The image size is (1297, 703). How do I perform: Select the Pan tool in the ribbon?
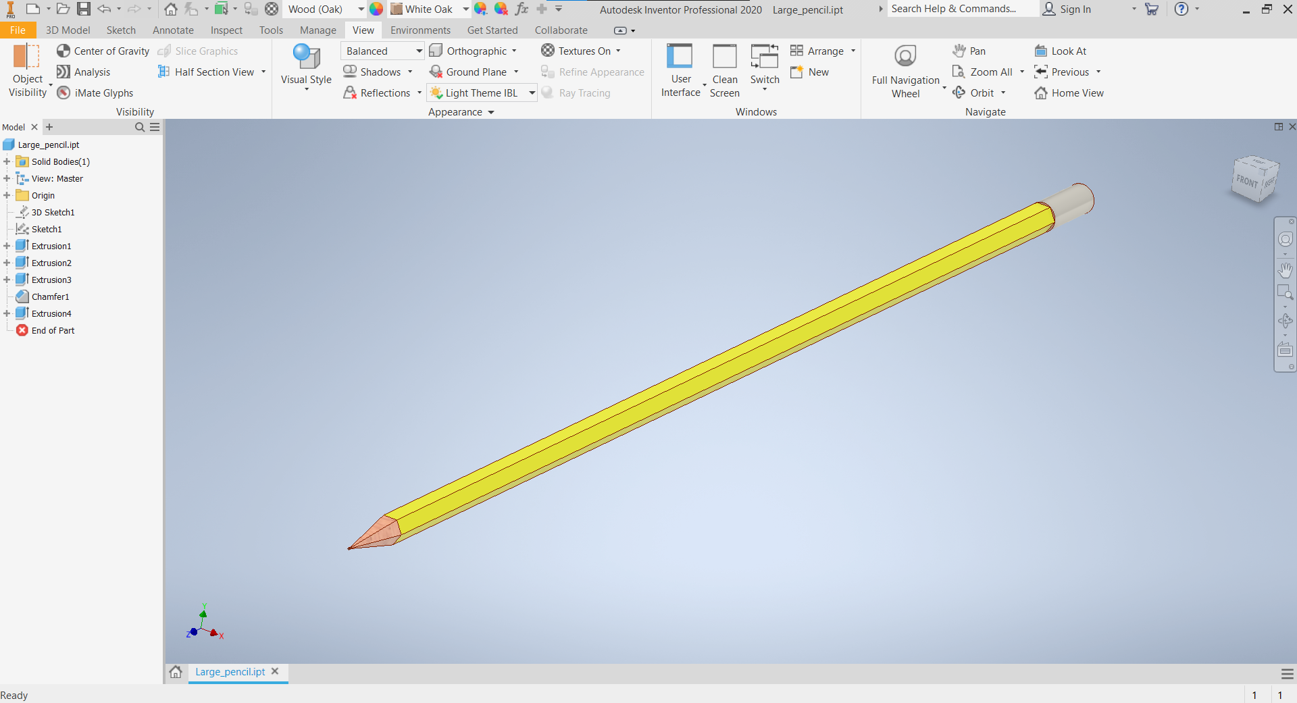coord(969,51)
